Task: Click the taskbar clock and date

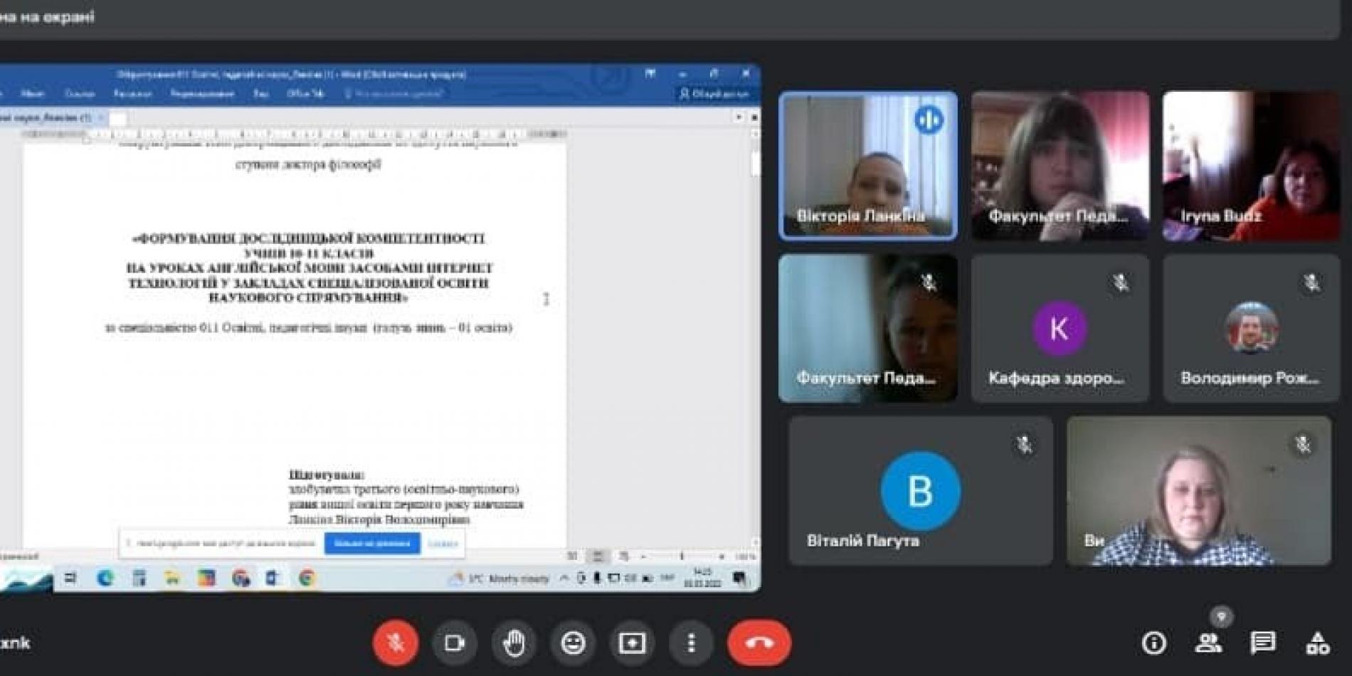Action: click(702, 578)
